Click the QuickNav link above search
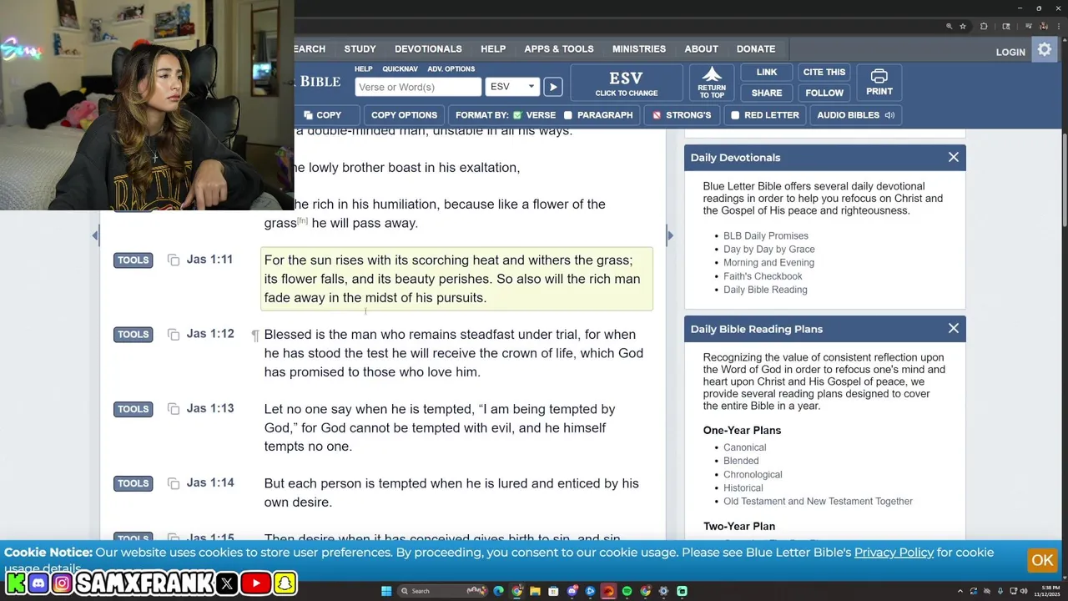 (400, 69)
